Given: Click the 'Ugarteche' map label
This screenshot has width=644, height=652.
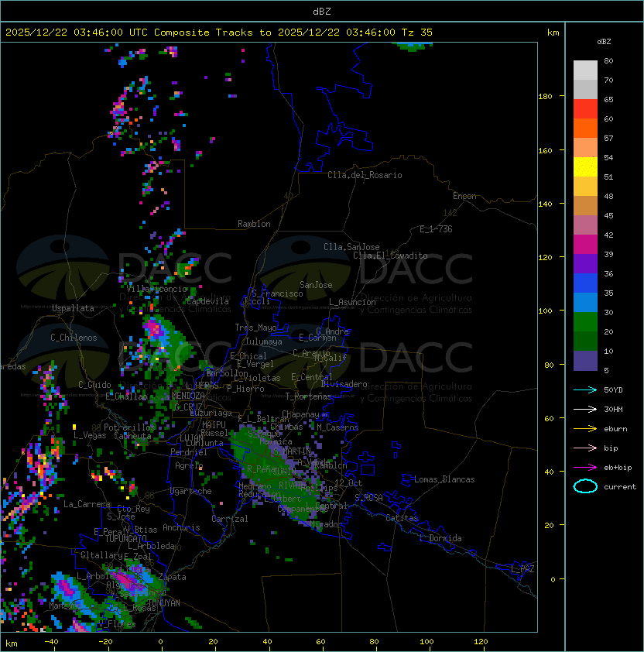Looking at the screenshot, I should tap(191, 491).
